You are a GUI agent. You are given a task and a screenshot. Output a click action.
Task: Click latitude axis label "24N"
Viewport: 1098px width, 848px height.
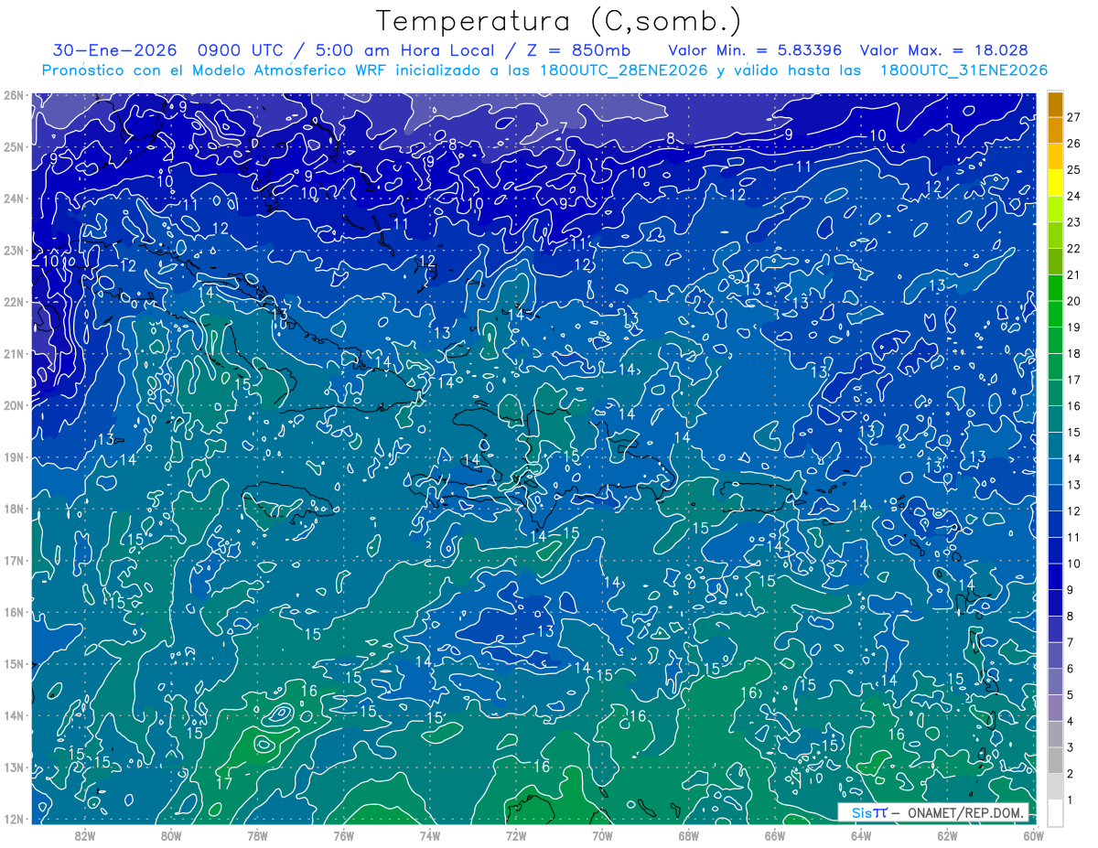(x=13, y=199)
